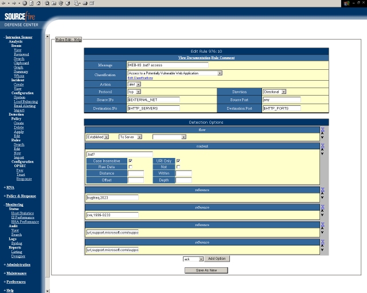Open the Rule Comment link
Image resolution: width=367 pixels, height=293 pixels.
click(x=223, y=58)
